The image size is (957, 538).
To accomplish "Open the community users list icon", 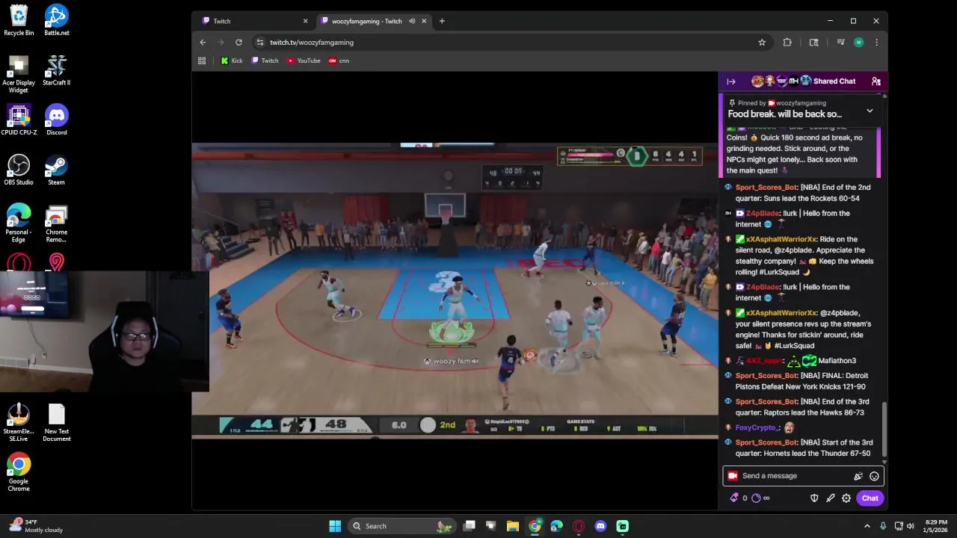I will (x=876, y=81).
